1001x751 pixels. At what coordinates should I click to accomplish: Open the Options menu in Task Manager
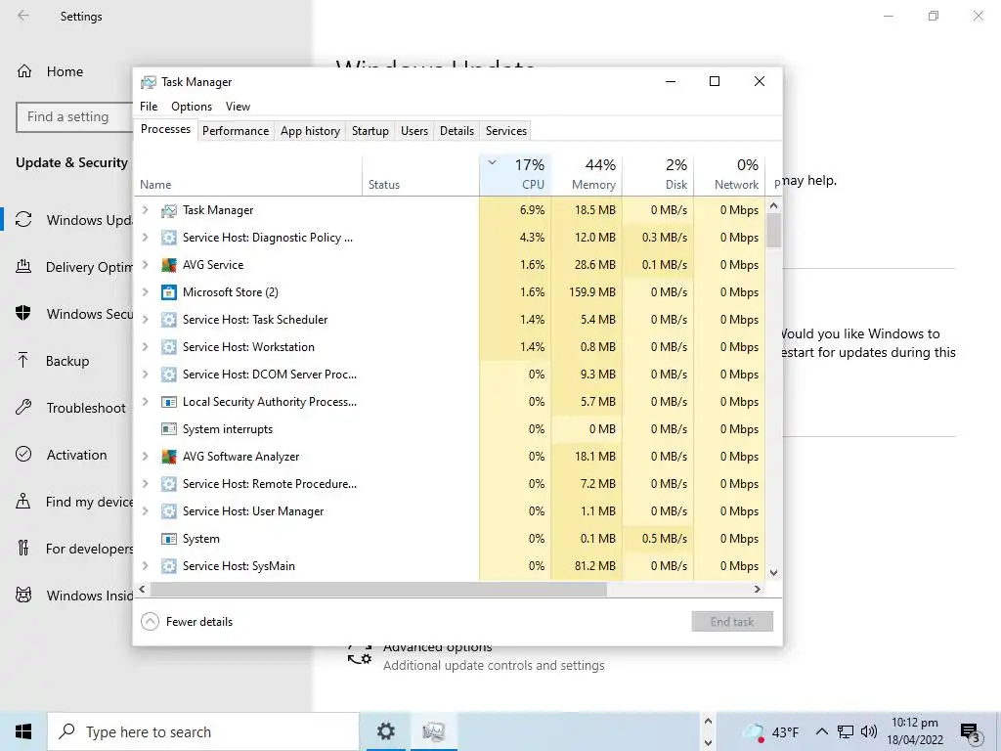click(192, 107)
